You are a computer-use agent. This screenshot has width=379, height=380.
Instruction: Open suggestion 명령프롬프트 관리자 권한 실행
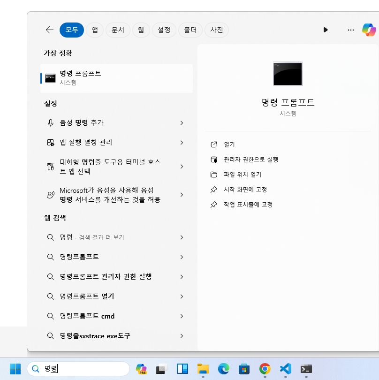point(116,277)
